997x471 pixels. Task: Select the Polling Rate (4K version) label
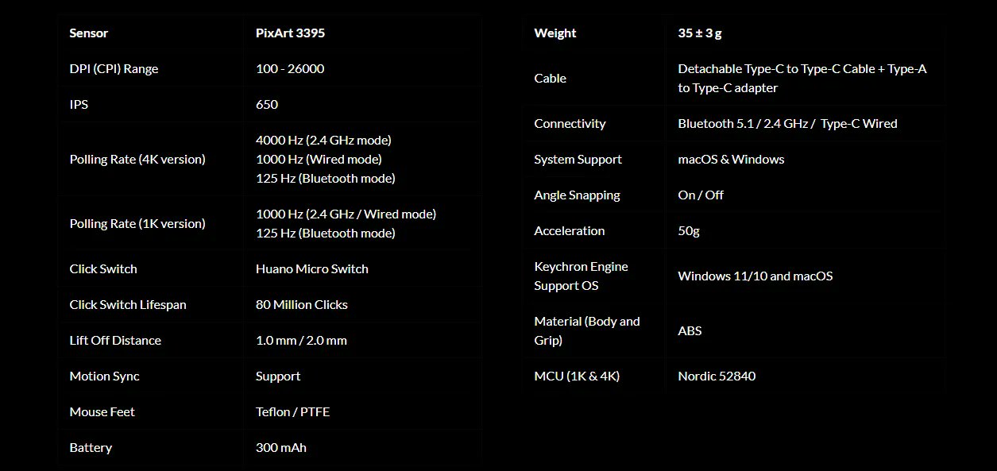point(137,160)
